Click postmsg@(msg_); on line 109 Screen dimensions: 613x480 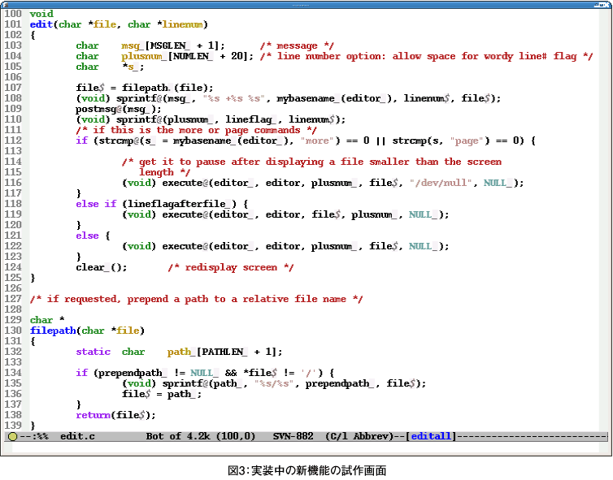pos(119,109)
